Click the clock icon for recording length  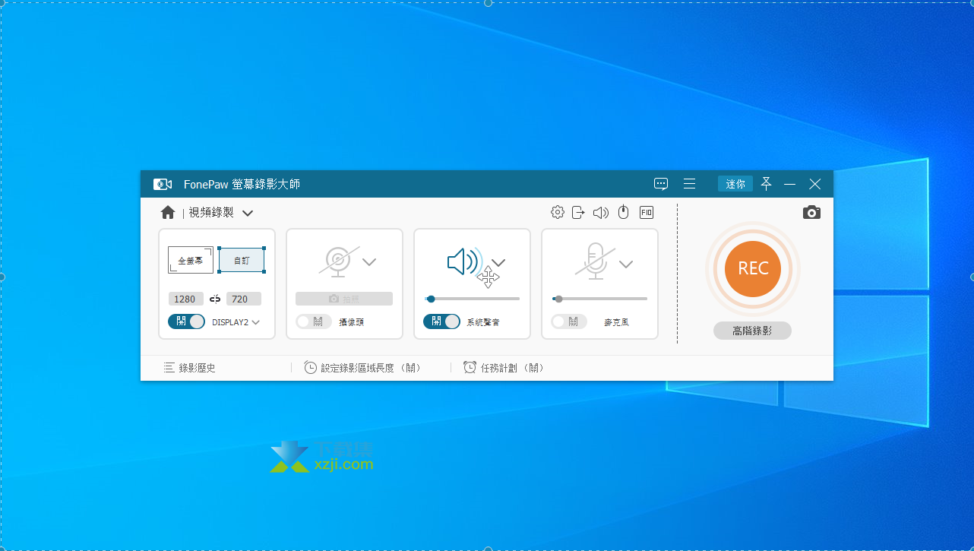point(311,368)
